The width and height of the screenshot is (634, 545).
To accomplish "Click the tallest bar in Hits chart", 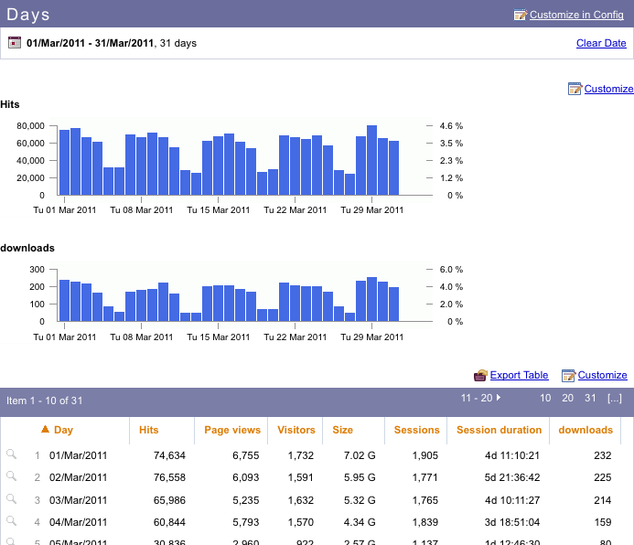I will [x=372, y=160].
